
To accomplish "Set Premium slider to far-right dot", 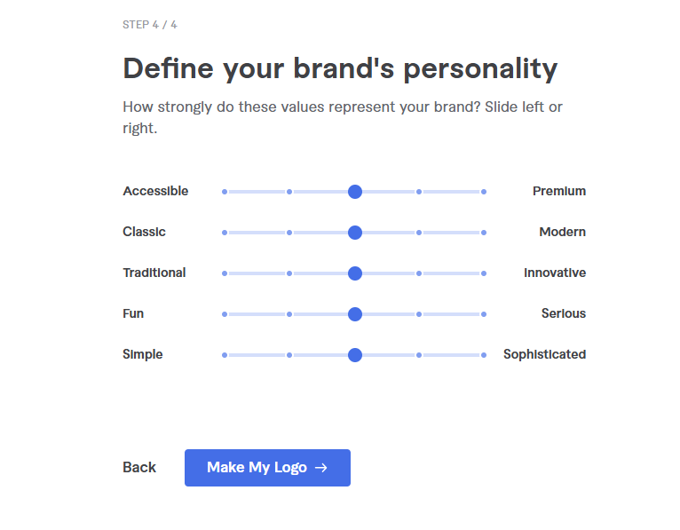I will point(484,192).
